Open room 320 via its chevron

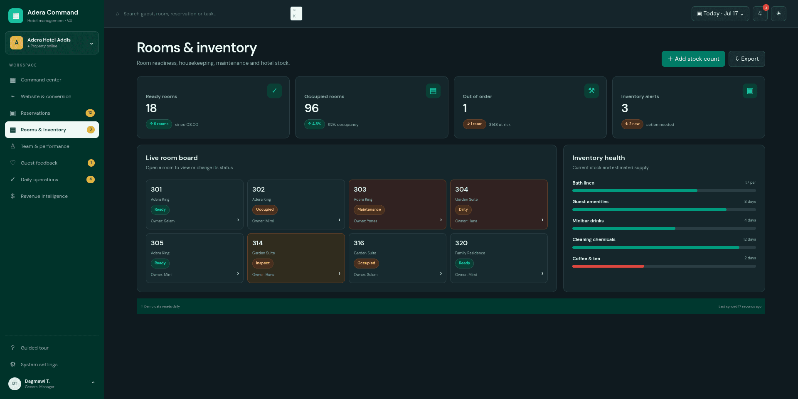[542, 273]
